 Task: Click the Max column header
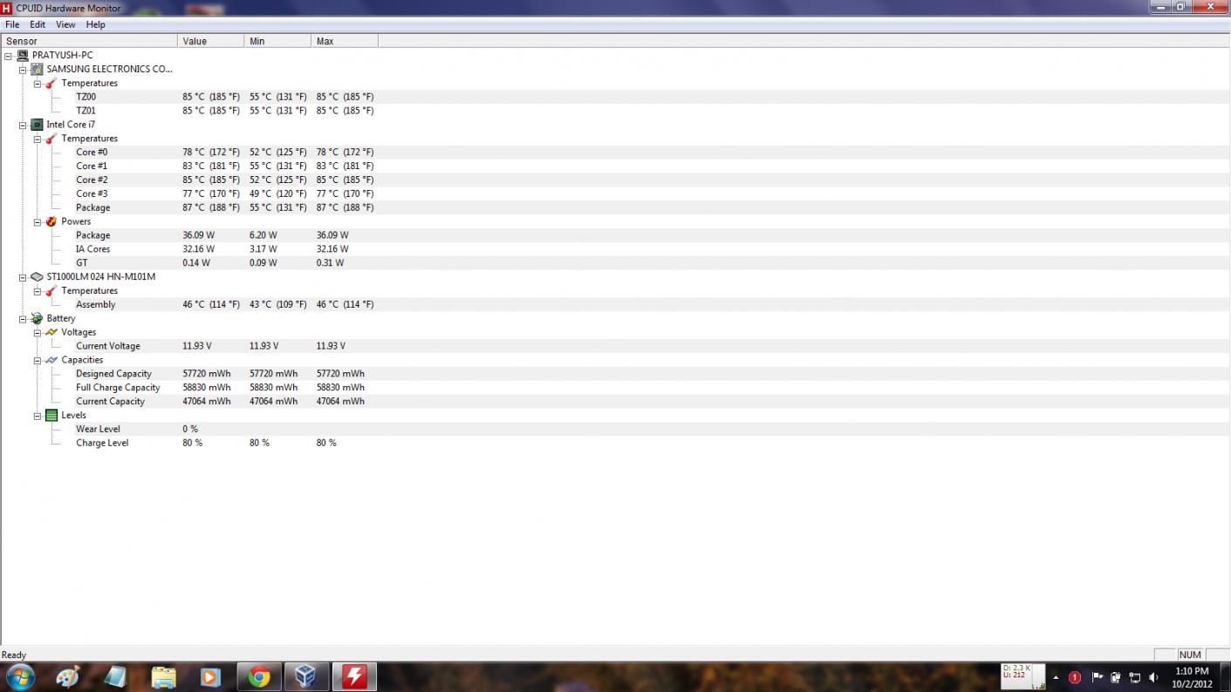(344, 41)
